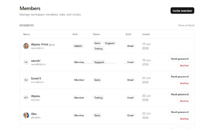This screenshot has width=204, height=129.
Task: Click the Email auth badge in saurabh's row
Action: pyautogui.click(x=130, y=62)
